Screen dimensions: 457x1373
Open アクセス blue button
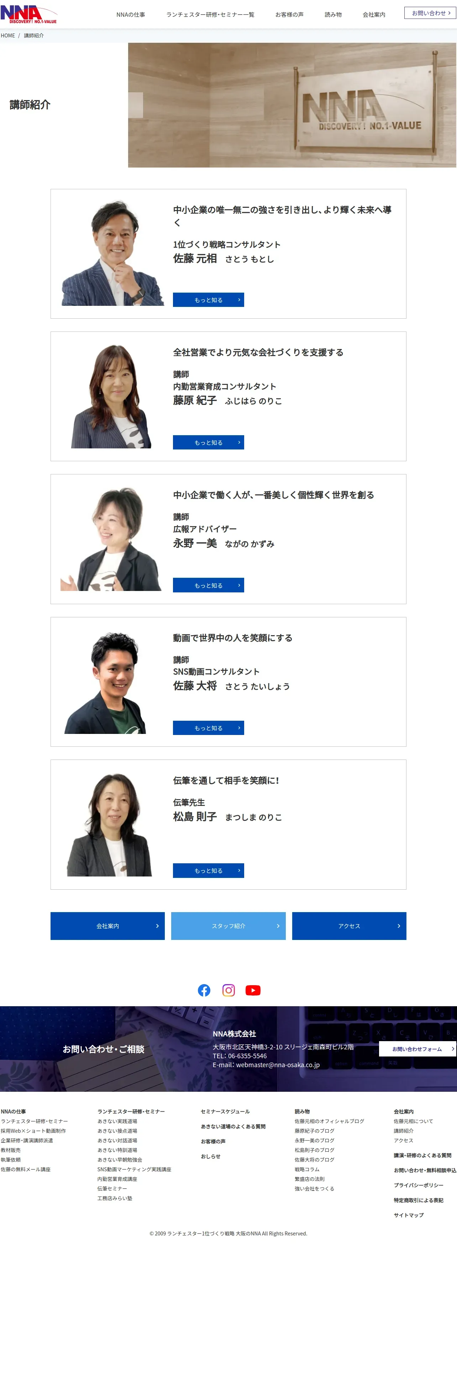tap(349, 926)
